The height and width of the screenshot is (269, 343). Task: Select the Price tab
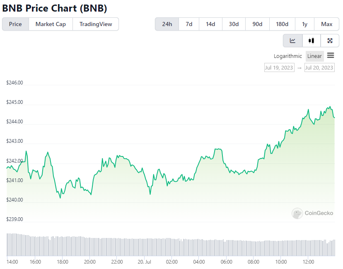[x=15, y=24]
